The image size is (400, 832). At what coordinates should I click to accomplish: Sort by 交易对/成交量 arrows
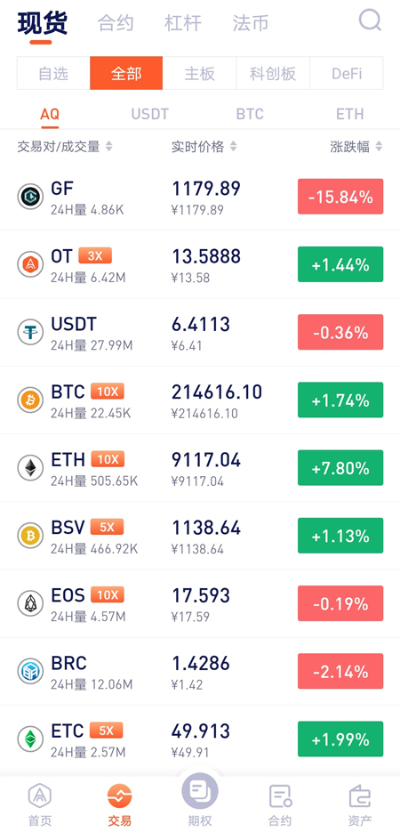[108, 147]
